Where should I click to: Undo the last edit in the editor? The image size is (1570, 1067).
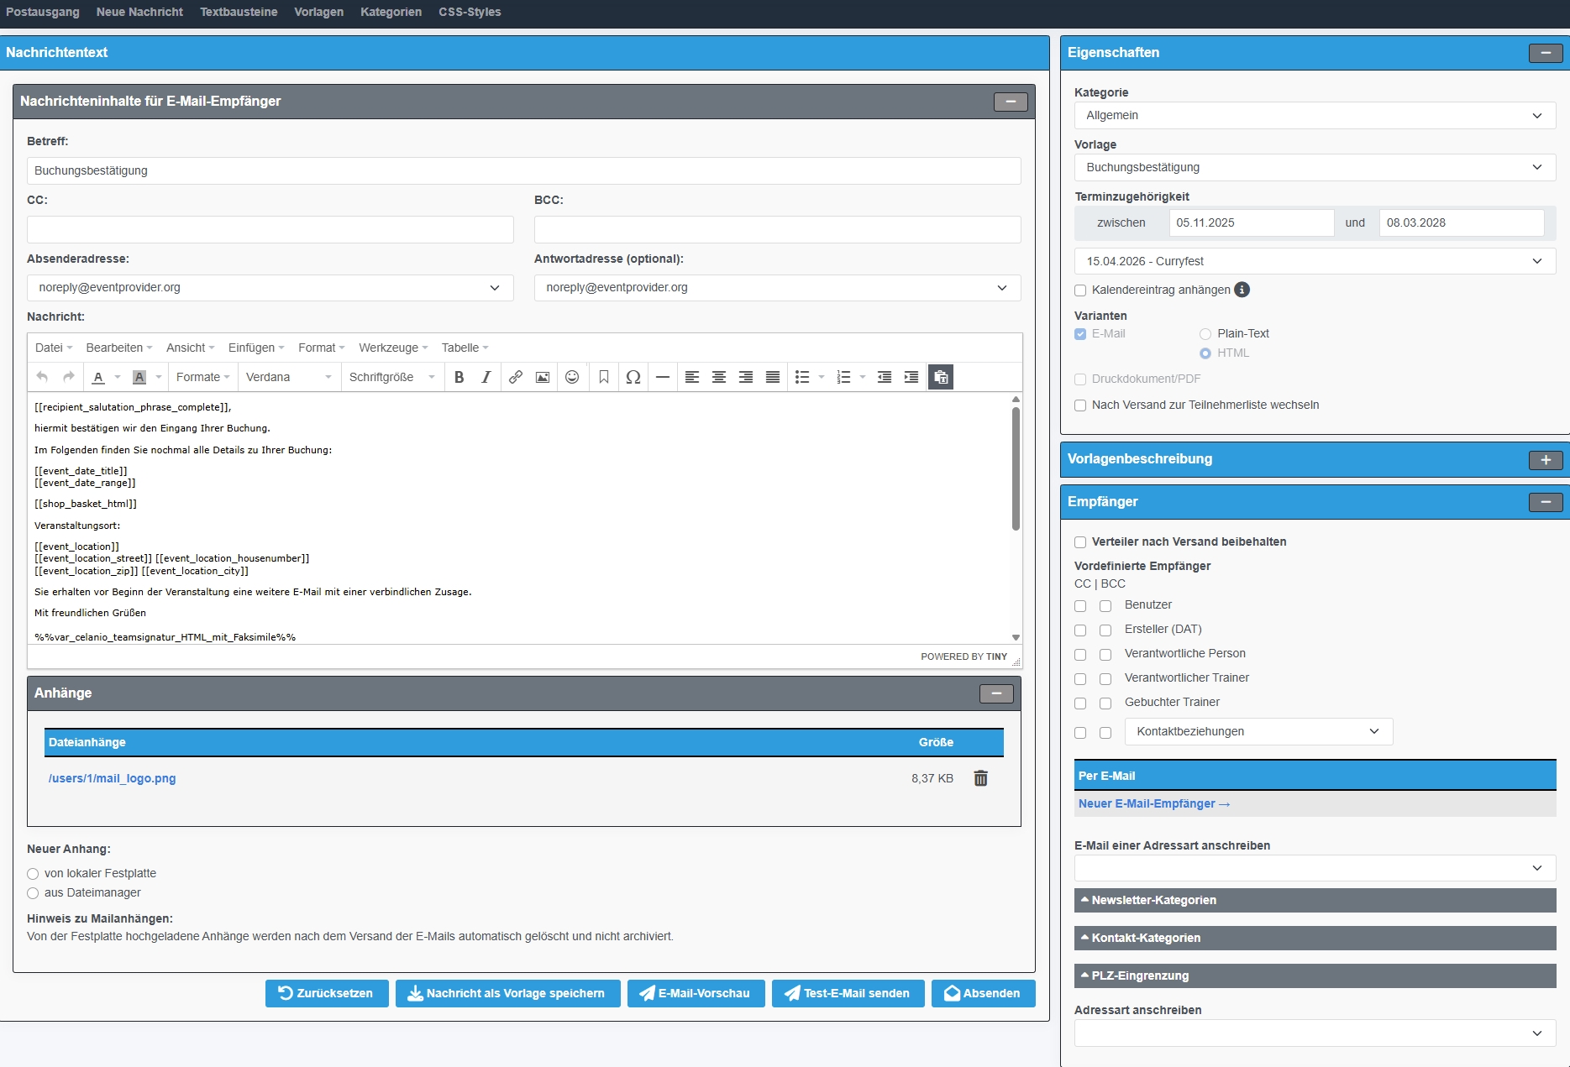tap(42, 377)
